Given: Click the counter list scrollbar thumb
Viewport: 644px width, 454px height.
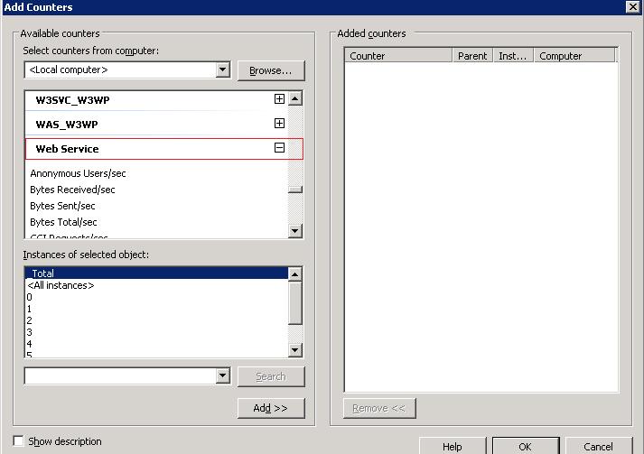Looking at the screenshot, I should tap(294, 190).
